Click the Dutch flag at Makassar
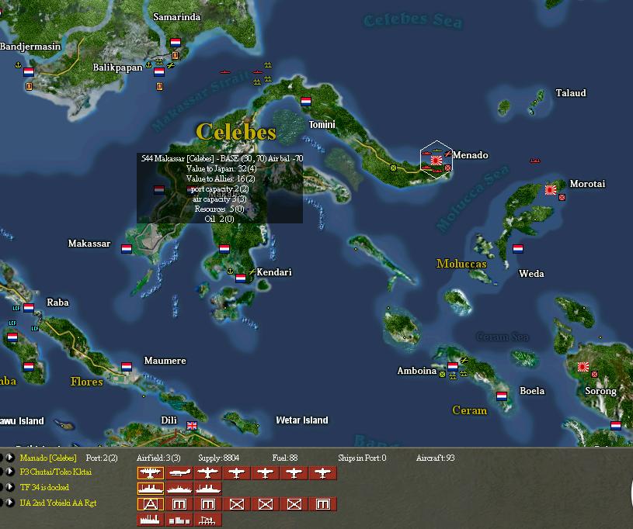 click(x=127, y=249)
